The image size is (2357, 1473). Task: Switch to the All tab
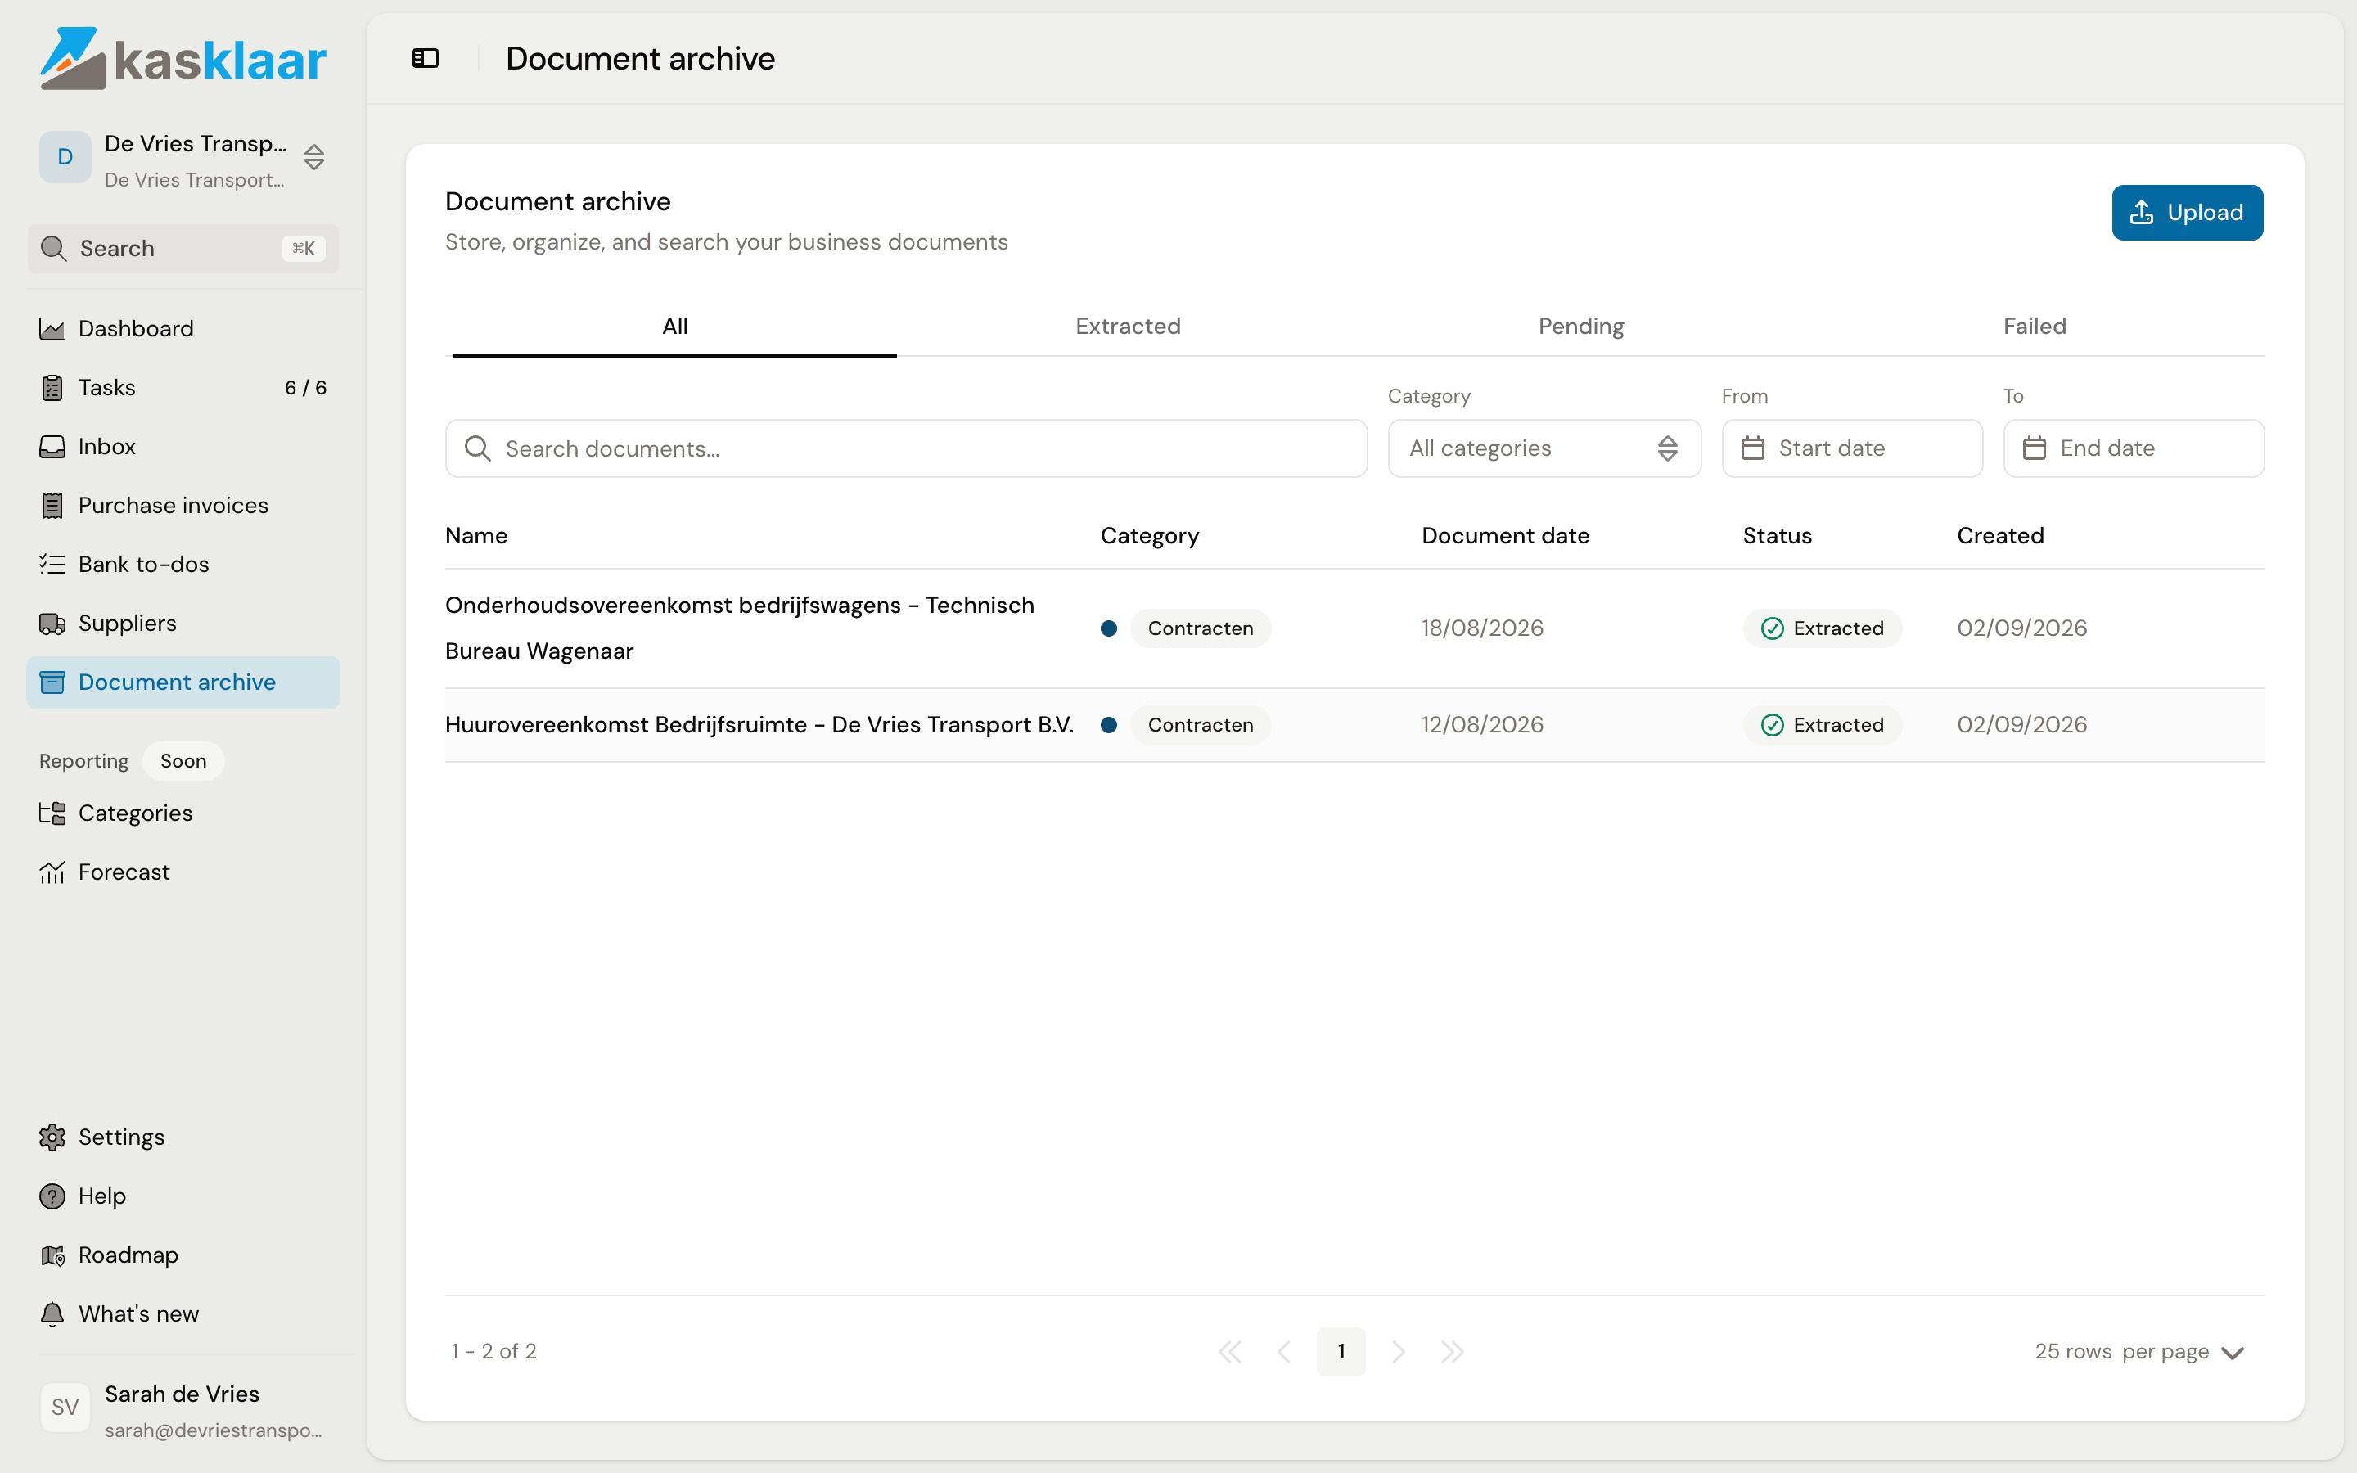675,327
